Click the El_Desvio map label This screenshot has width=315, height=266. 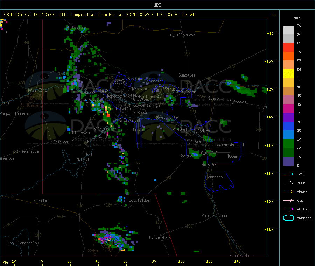click(82, 132)
